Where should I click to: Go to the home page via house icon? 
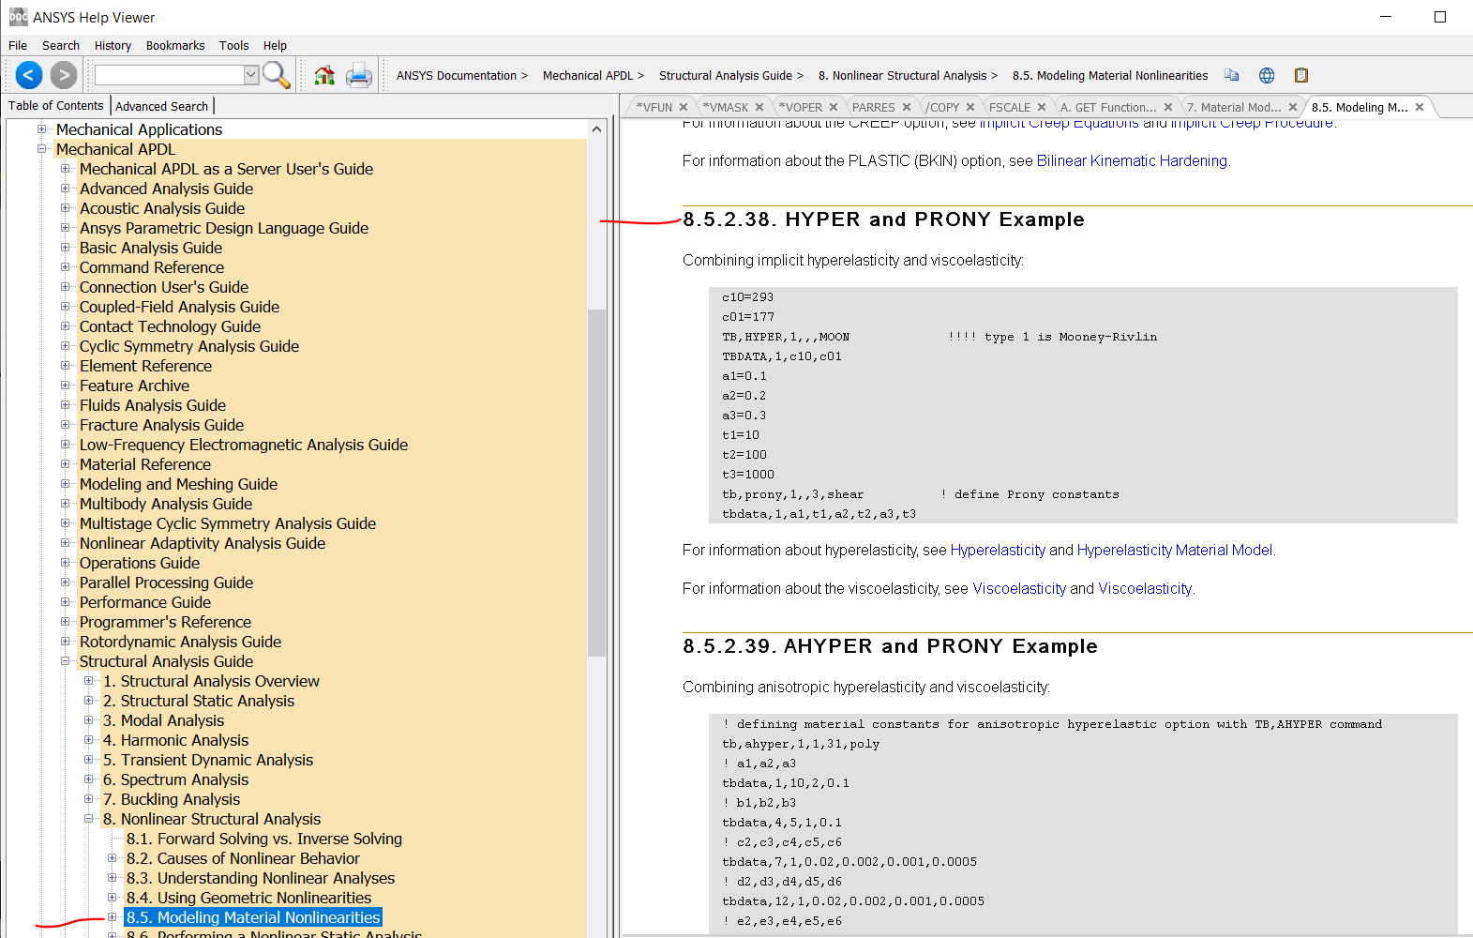pyautogui.click(x=324, y=75)
